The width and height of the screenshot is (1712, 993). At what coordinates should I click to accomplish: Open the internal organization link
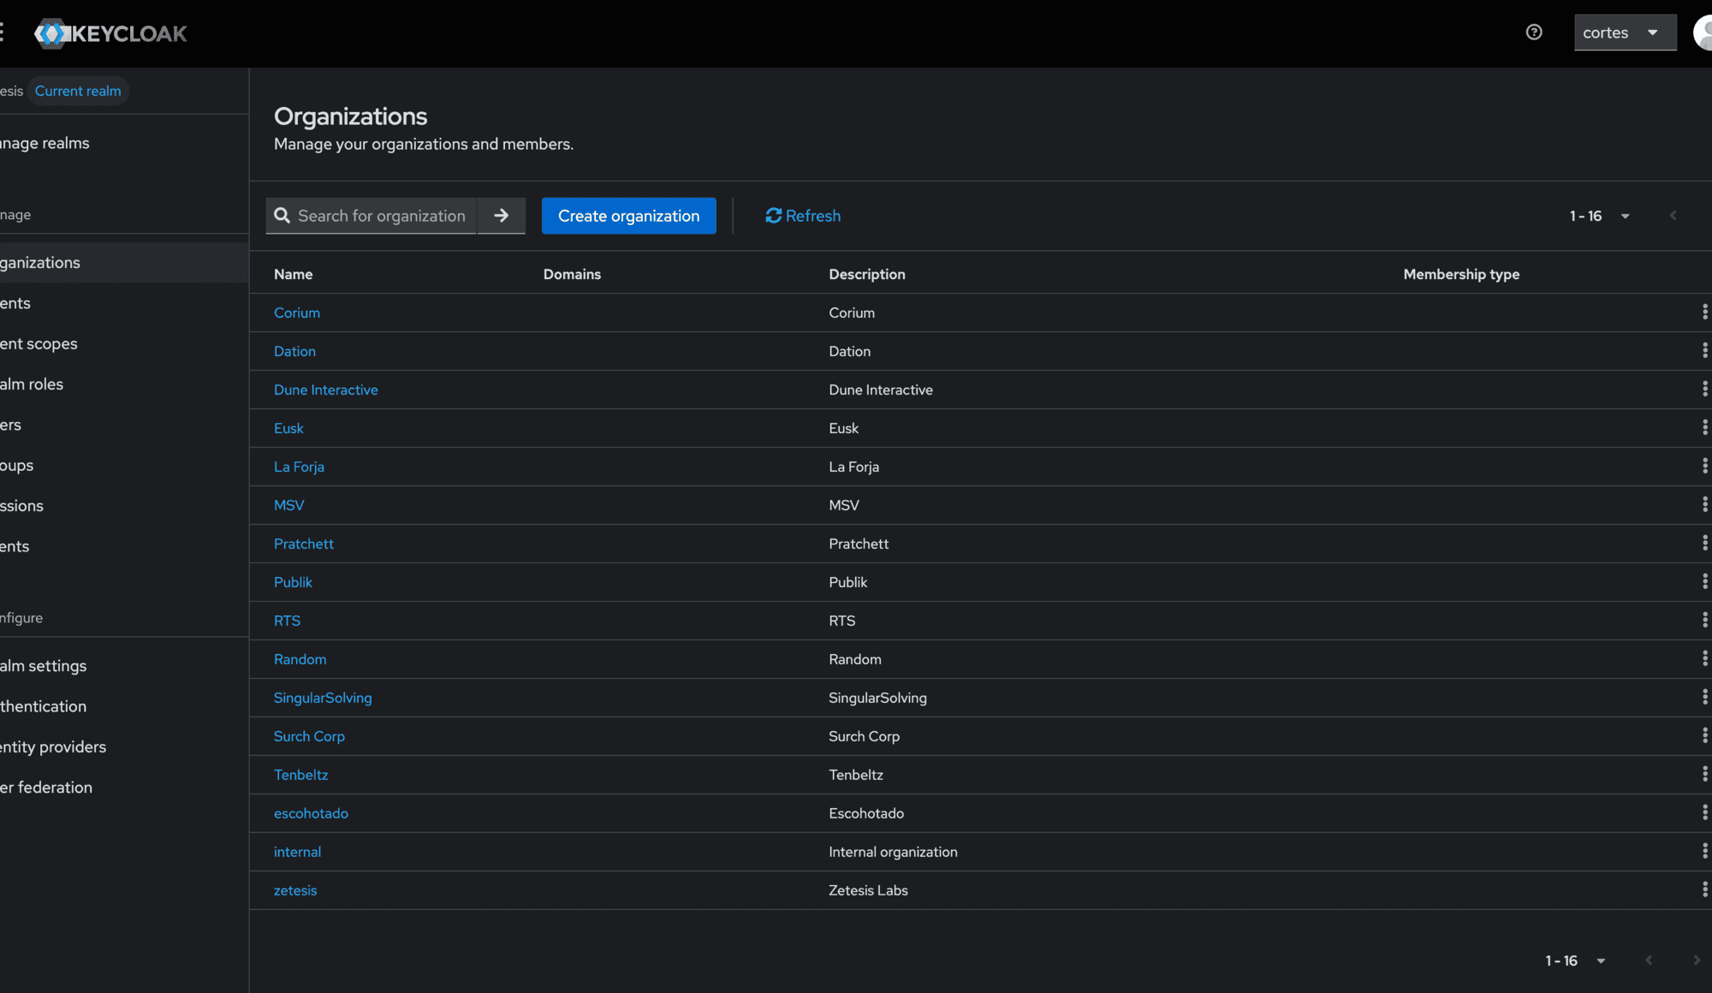pos(298,852)
